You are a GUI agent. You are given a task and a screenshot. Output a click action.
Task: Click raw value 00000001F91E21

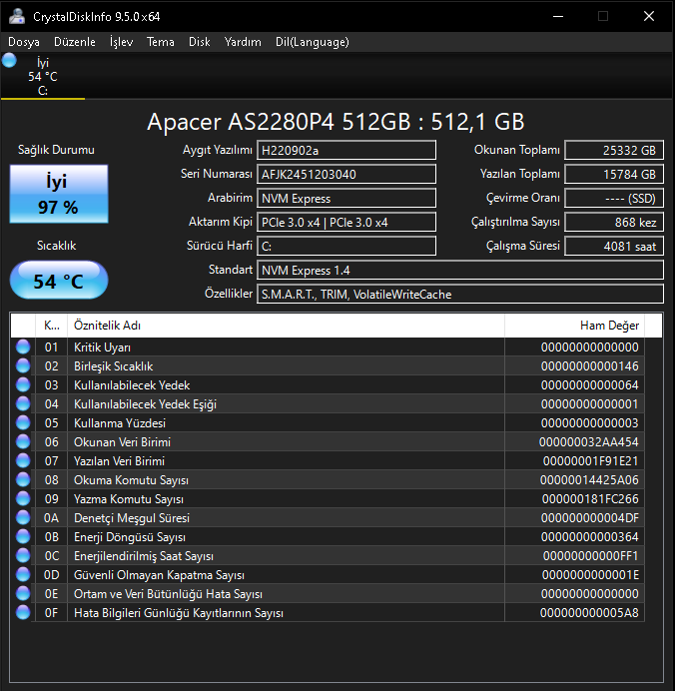click(590, 461)
